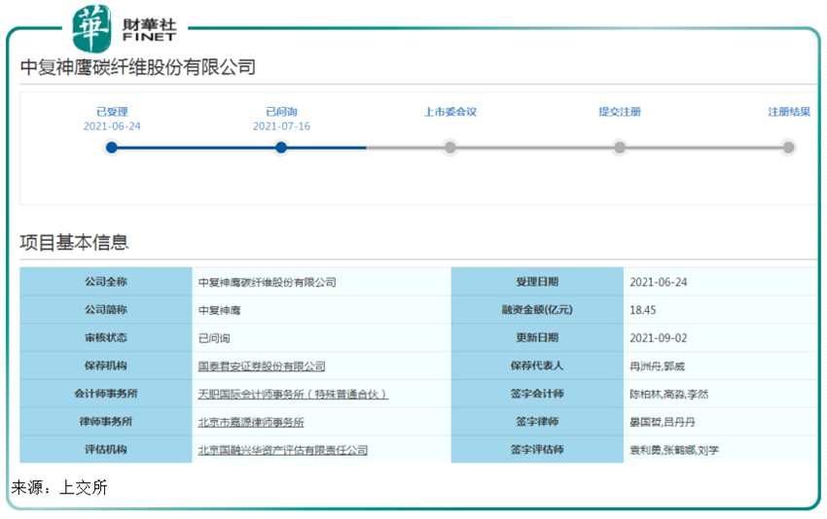Click the 2021-06-24 acceptance date value in table
Image resolution: width=827 pixels, height=519 pixels.
pyautogui.click(x=659, y=283)
